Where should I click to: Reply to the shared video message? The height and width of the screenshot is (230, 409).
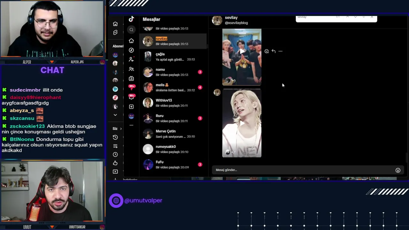(x=274, y=51)
